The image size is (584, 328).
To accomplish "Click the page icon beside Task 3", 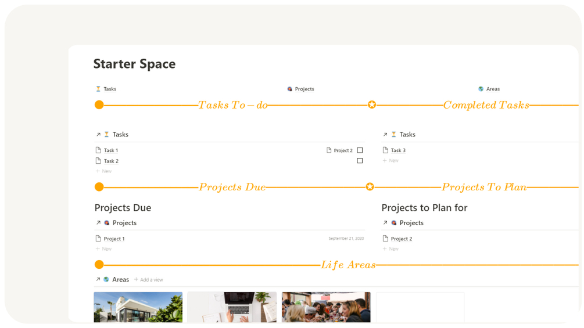I will point(385,150).
